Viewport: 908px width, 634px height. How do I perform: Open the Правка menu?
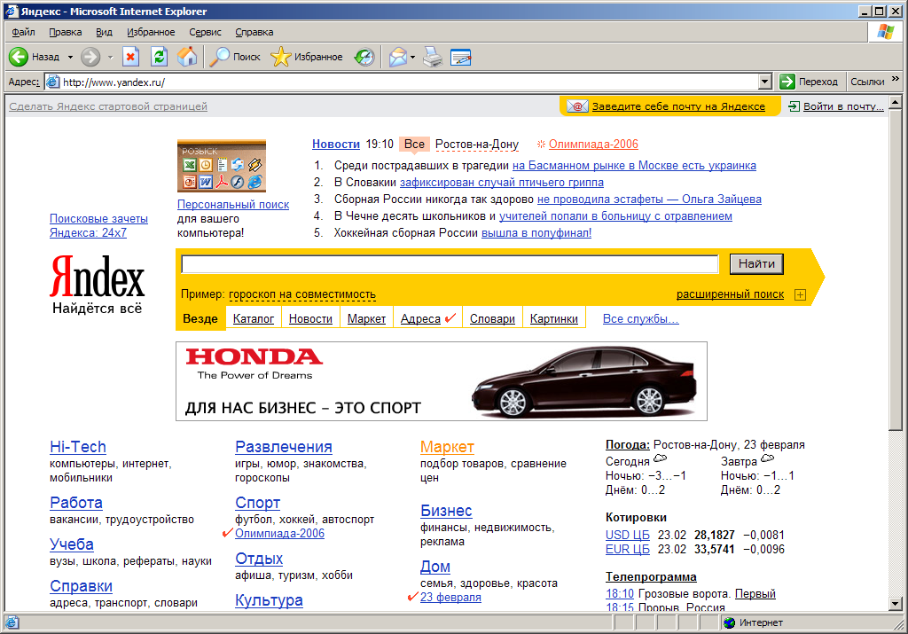click(x=65, y=32)
